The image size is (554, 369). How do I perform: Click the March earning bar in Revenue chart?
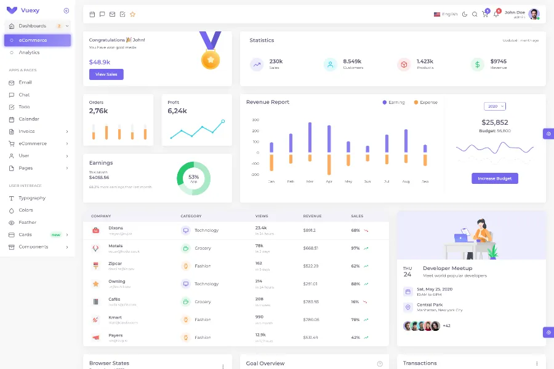tap(310, 137)
